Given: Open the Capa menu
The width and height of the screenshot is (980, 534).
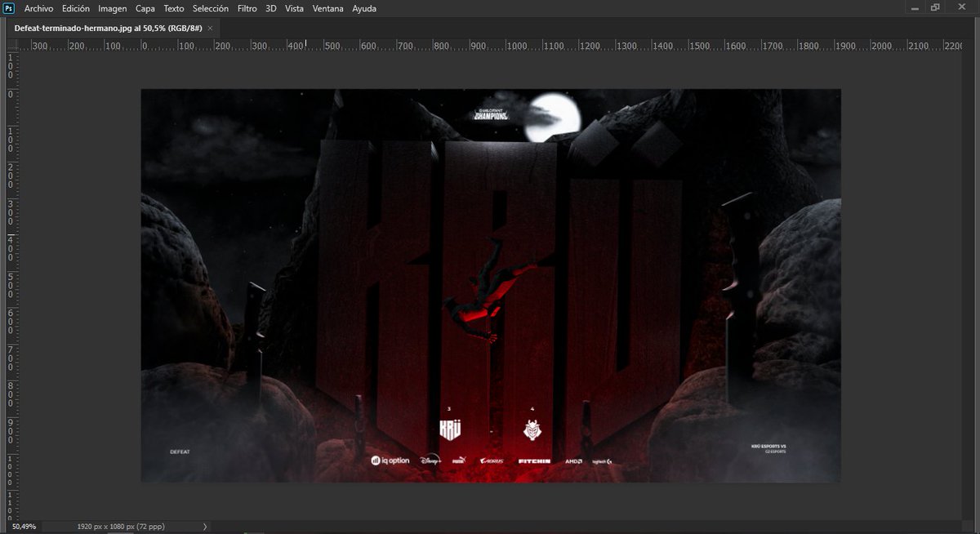Looking at the screenshot, I should [x=145, y=8].
